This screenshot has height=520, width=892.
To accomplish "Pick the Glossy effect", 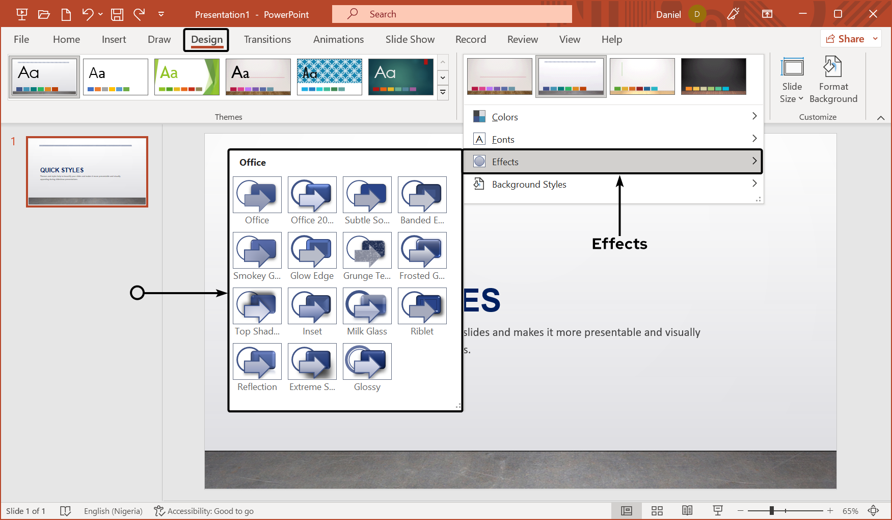I will 367,361.
